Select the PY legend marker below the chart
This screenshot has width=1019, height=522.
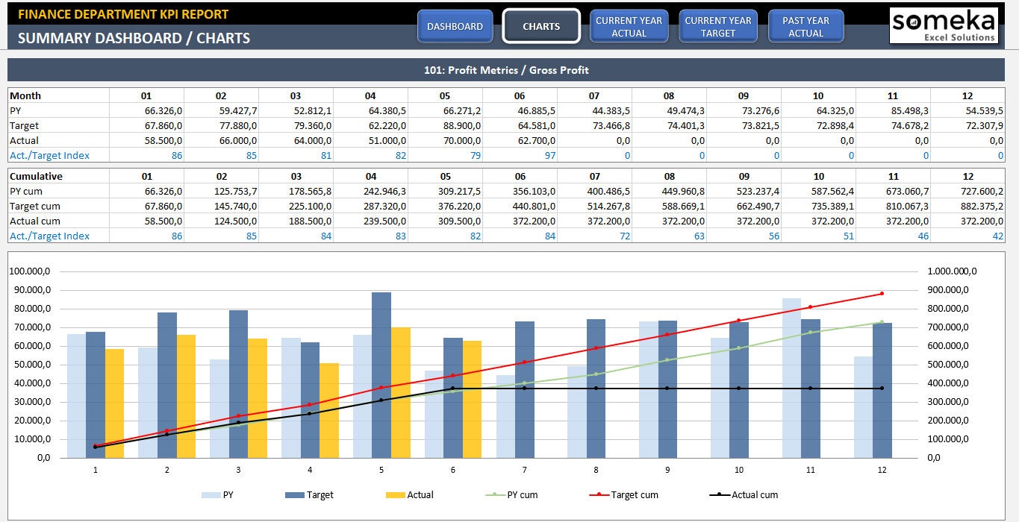tap(211, 494)
